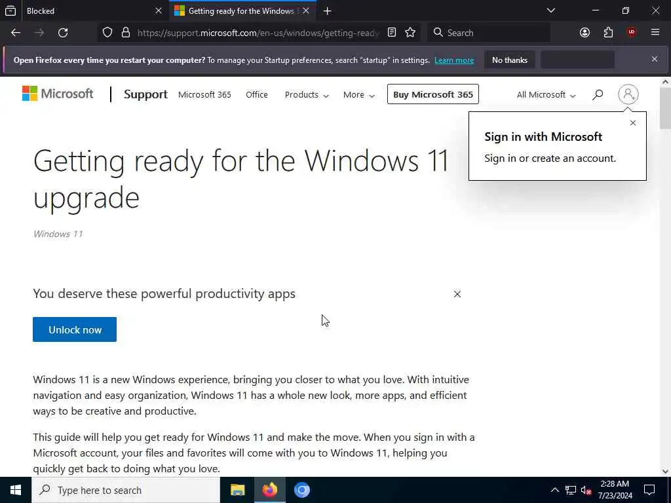
Task: Dismiss the productivity apps banner
Action: [x=457, y=294]
